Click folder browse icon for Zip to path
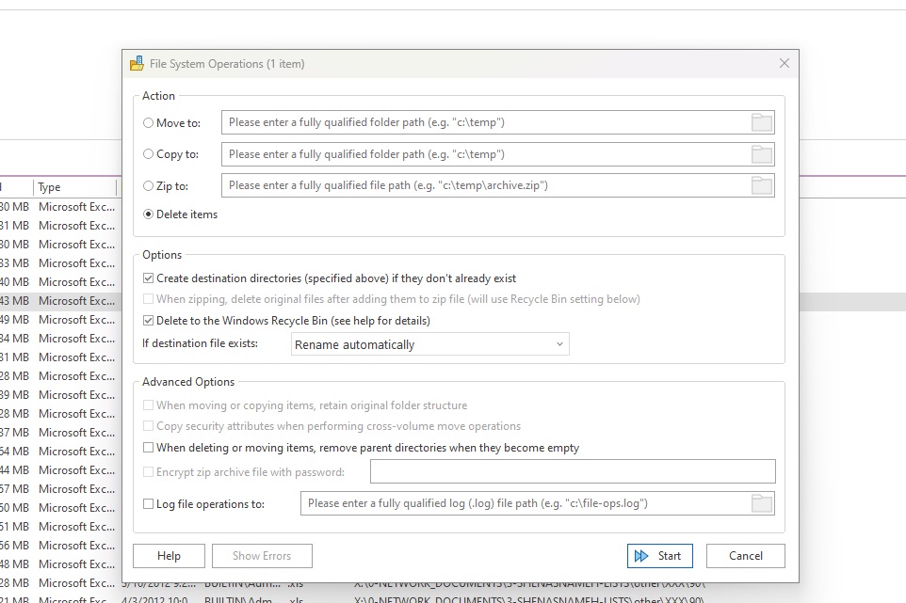The image size is (906, 603). pos(761,185)
